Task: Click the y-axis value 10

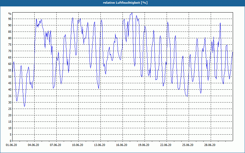Action: pyautogui.click(x=10, y=128)
